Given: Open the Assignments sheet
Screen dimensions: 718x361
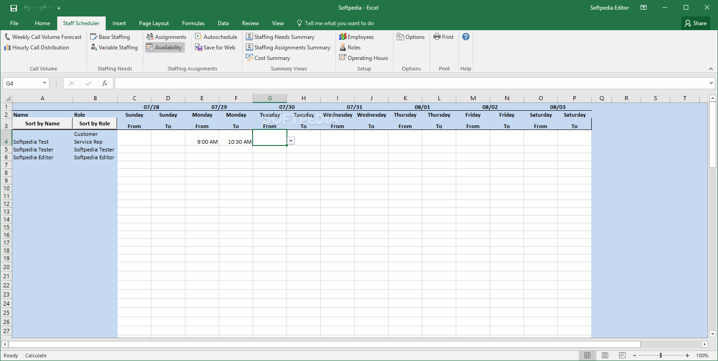Looking at the screenshot, I should coord(166,37).
